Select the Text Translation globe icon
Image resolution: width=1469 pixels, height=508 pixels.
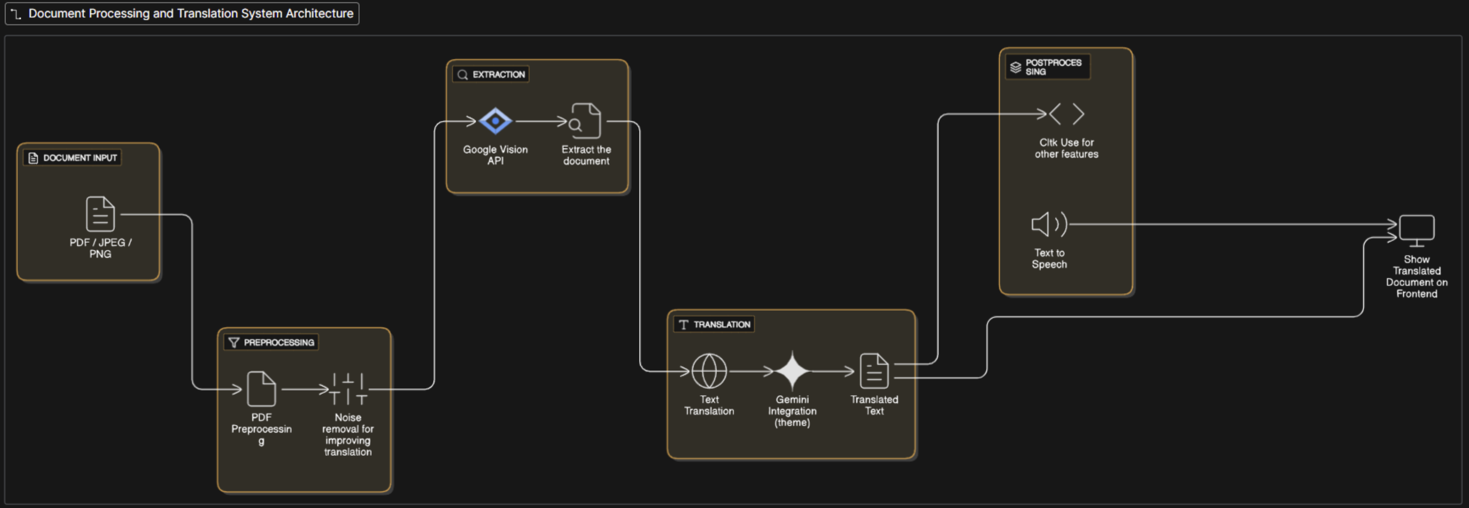709,371
